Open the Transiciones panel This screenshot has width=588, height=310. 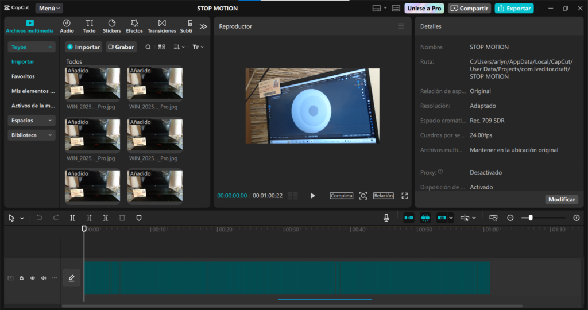tap(162, 26)
